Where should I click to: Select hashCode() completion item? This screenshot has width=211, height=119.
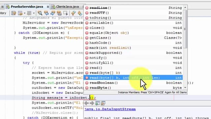pyautogui.click(x=133, y=43)
